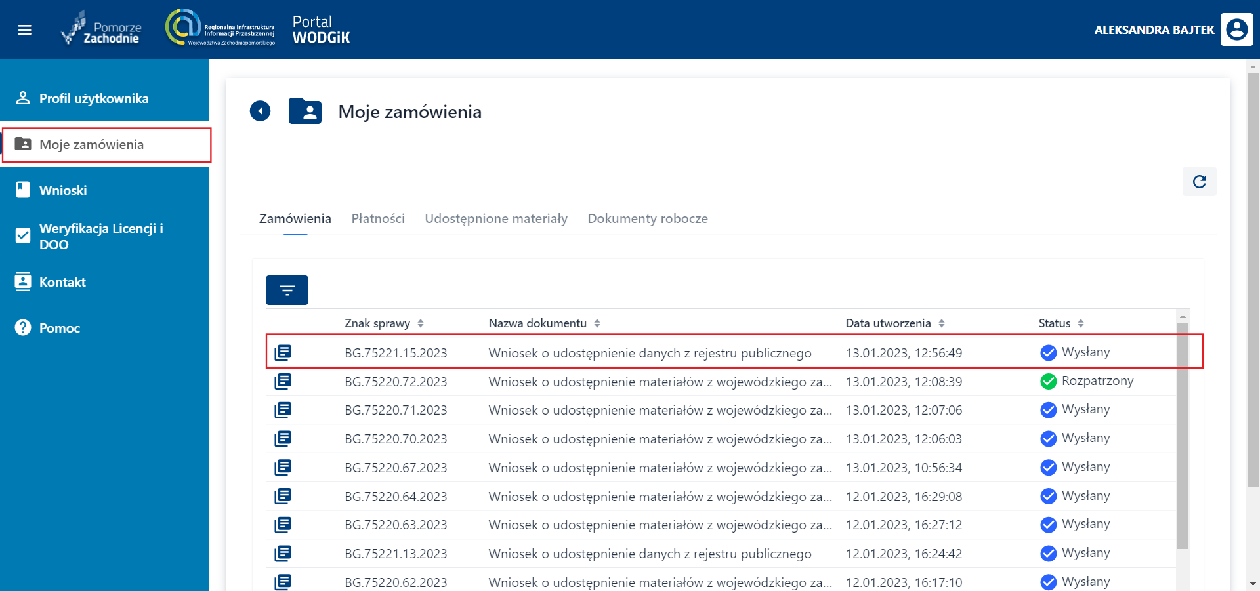Switch to the Płatności tab
This screenshot has height=591, width=1260.
click(x=377, y=218)
